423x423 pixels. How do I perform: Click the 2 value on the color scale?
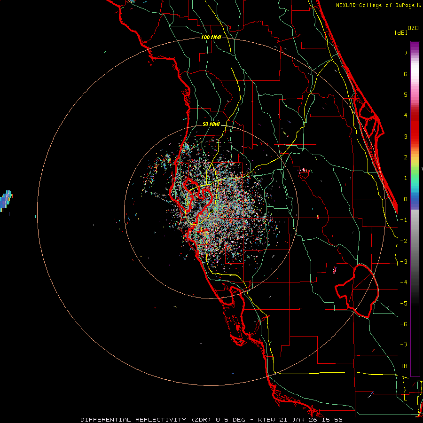[406, 157]
